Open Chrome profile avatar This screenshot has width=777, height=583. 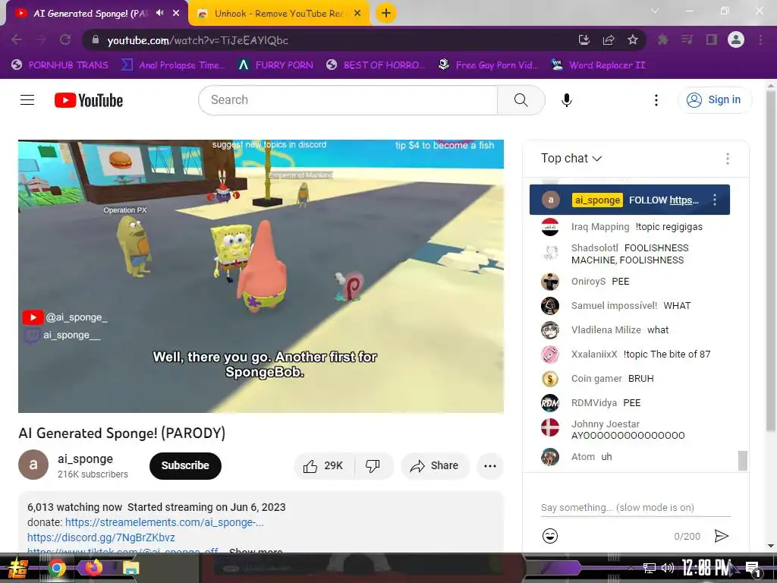coord(736,39)
